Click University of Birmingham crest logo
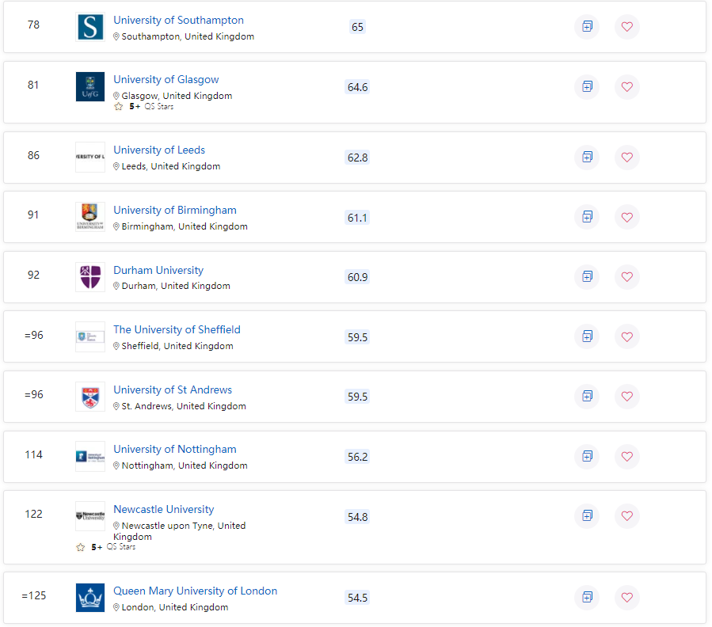The image size is (712, 627). [x=89, y=217]
